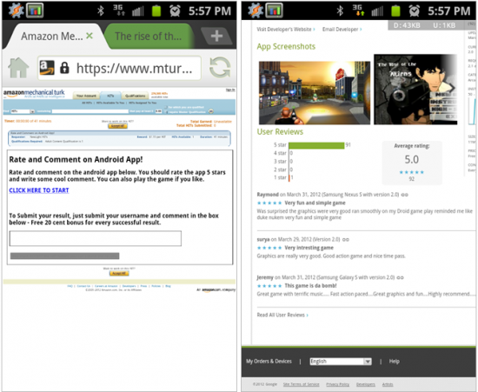Tap the Amazon favicon in the address bar
Screen dimensions: 478x392
click(47, 68)
